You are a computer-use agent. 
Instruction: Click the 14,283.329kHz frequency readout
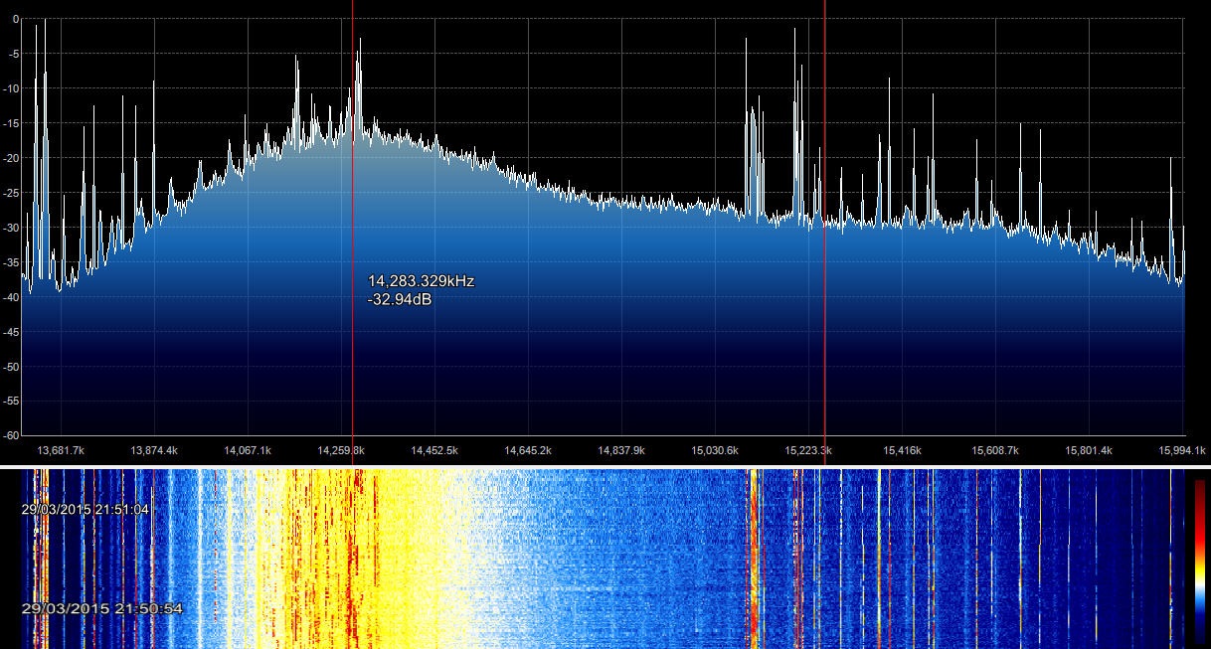point(421,281)
